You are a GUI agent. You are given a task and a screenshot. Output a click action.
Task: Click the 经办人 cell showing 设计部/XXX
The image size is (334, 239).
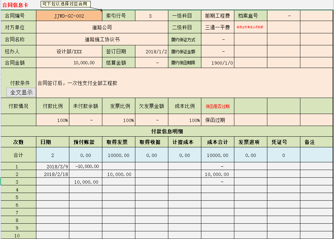pyautogui.click(x=68, y=51)
